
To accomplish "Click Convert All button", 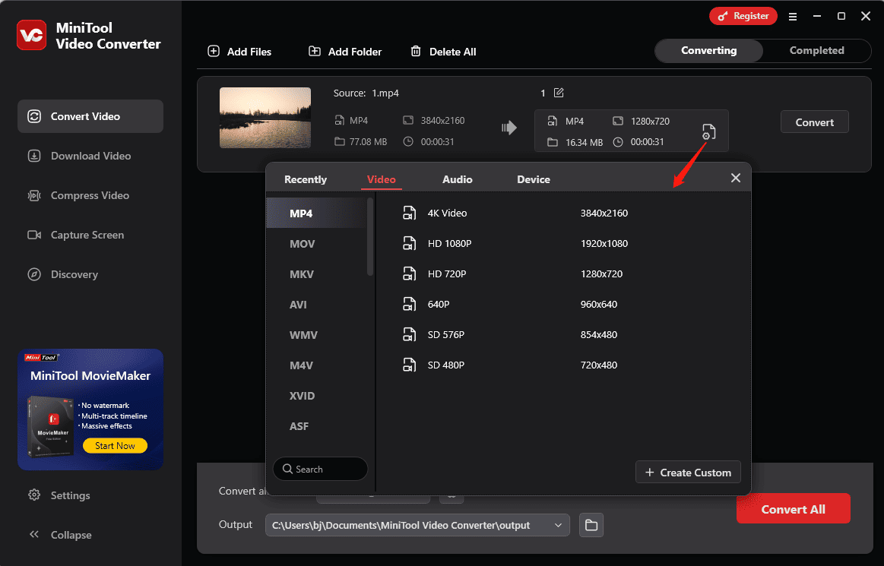I will tap(793, 509).
